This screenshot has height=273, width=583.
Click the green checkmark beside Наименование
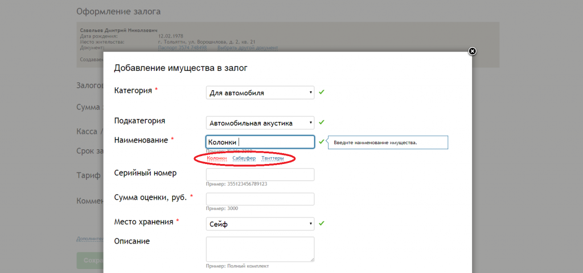[322, 141]
